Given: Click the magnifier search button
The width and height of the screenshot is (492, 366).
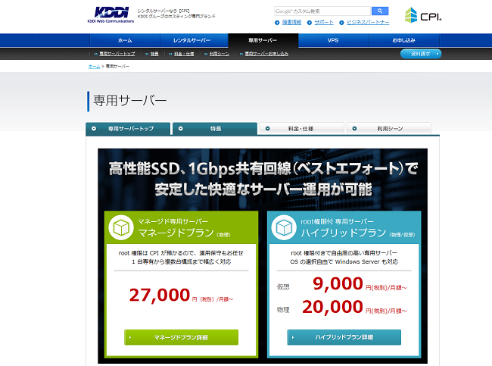Looking at the screenshot, I should click(380, 11).
